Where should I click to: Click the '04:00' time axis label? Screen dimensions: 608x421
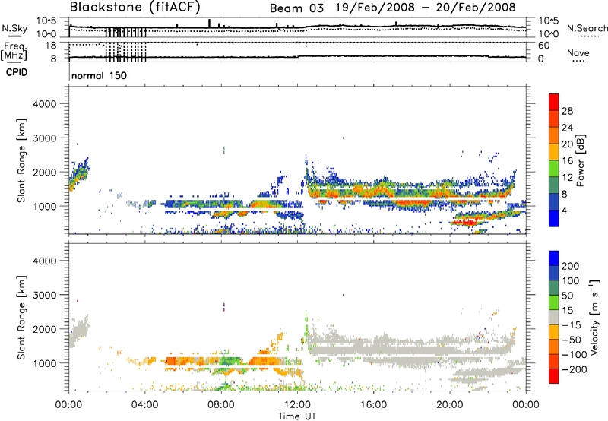click(144, 405)
